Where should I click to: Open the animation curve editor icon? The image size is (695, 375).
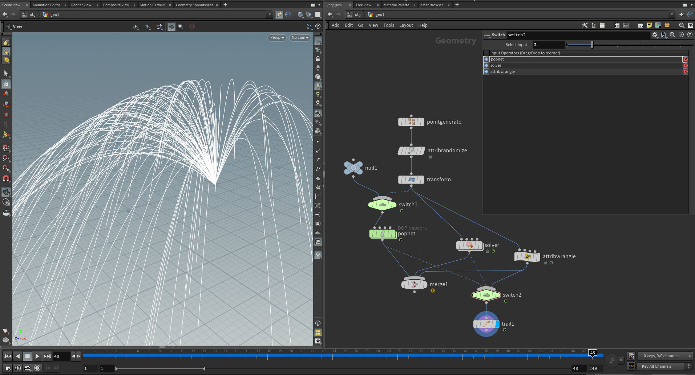point(631,366)
